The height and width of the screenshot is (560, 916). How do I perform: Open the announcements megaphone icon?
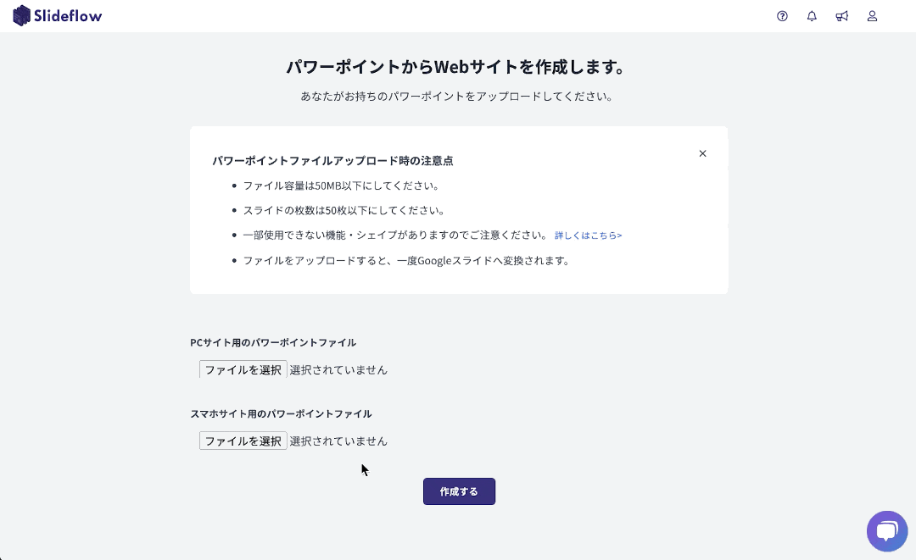tap(841, 16)
